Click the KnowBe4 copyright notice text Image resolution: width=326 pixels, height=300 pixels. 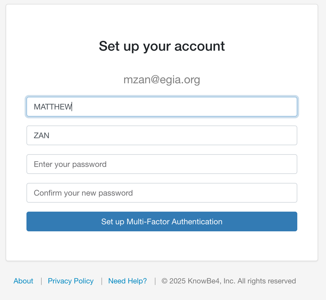[229, 281]
